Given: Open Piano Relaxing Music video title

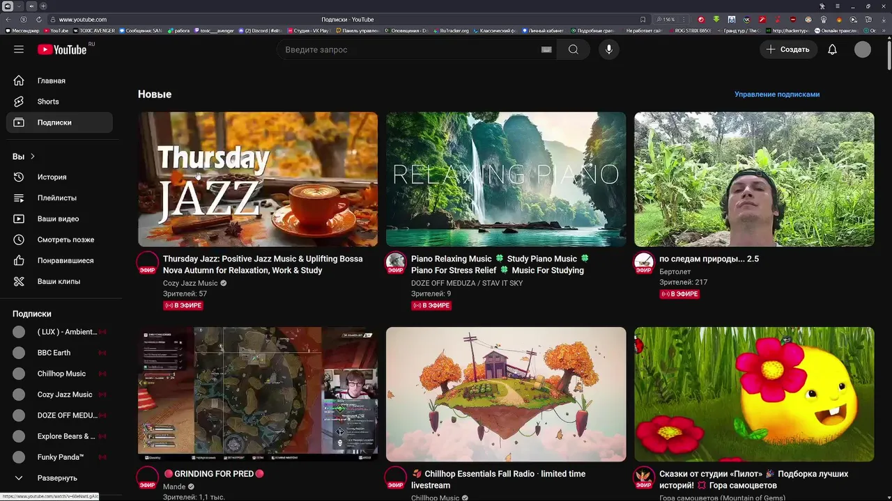Looking at the screenshot, I should click(x=500, y=264).
